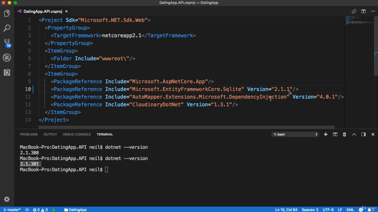Viewport: 378px width, 212px height.
Task: Switch to the TERMINAL panel tab
Action: pyautogui.click(x=105, y=135)
